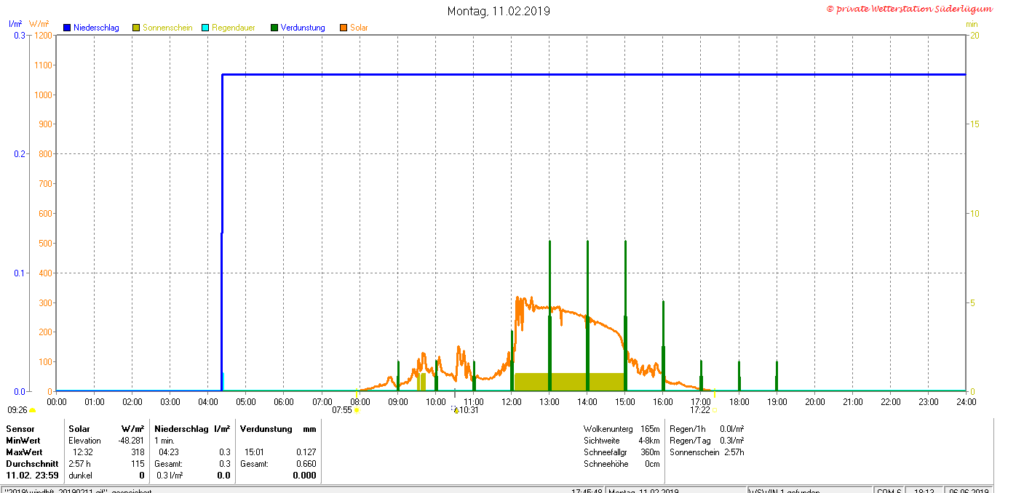The width and height of the screenshot is (1016, 493).
Task: Click the blue Niederschlag legend swatch
Action: tap(67, 28)
